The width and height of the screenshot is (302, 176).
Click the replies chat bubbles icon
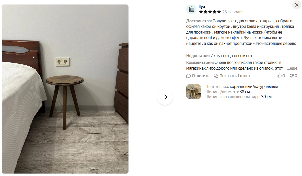click(x=216, y=76)
